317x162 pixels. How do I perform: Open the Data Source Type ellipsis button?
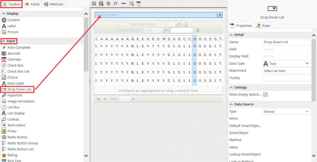(307, 111)
